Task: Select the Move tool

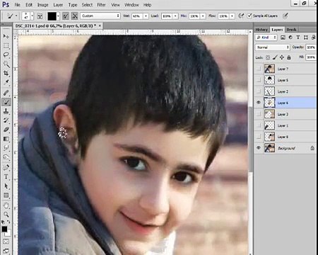Action: 6,36
